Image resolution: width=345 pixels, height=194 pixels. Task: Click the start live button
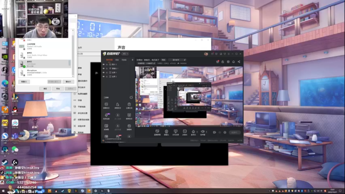pyautogui.click(x=234, y=132)
